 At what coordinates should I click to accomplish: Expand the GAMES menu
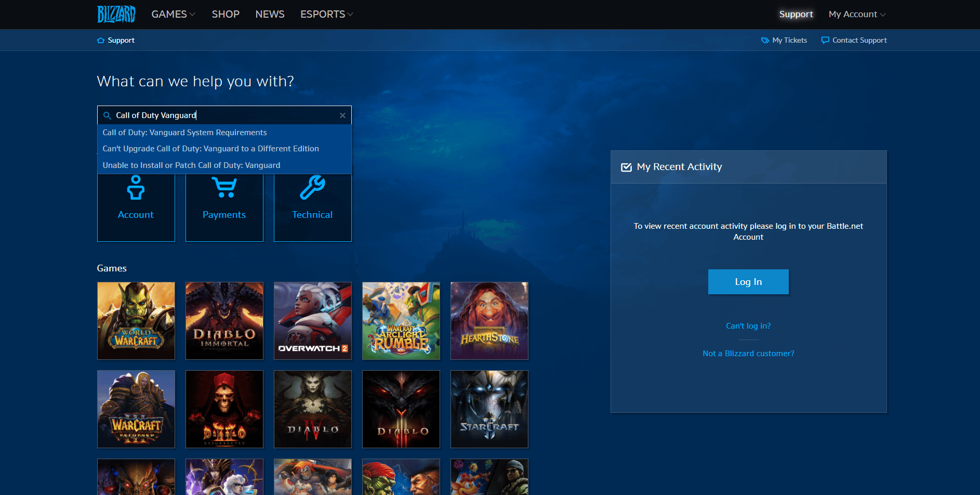pyautogui.click(x=173, y=14)
